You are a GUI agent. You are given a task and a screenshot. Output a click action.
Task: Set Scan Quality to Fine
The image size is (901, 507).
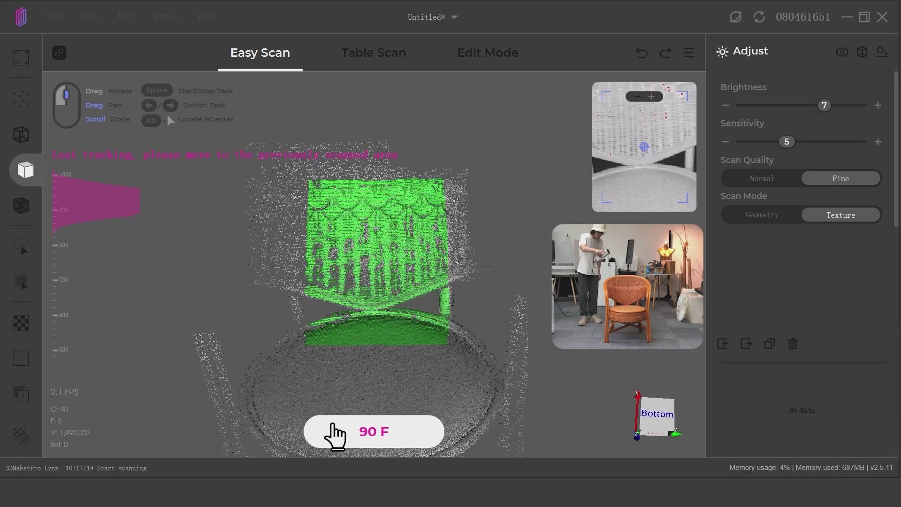[x=840, y=178]
